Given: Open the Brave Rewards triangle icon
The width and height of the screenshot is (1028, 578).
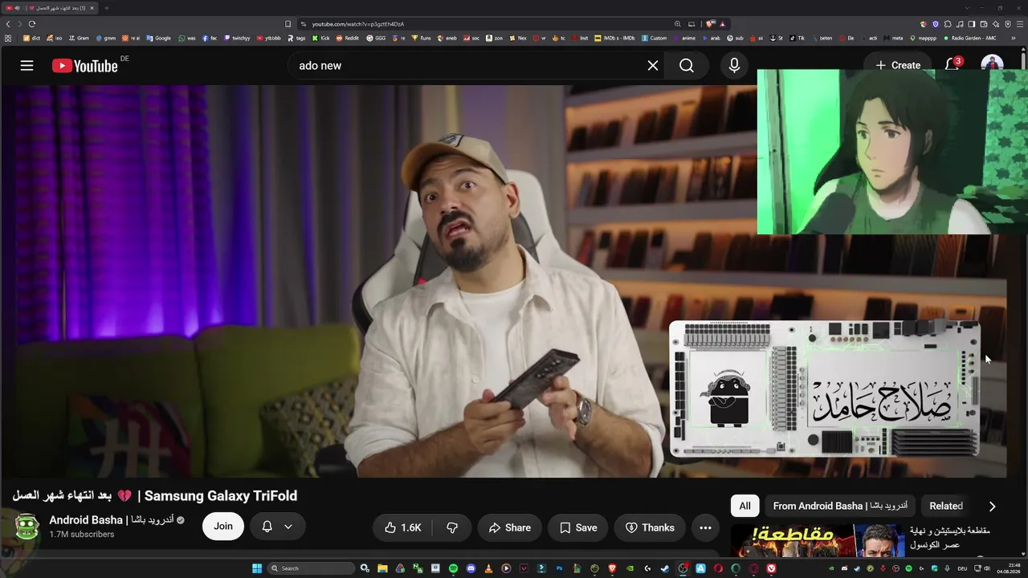Looking at the screenshot, I should (722, 24).
